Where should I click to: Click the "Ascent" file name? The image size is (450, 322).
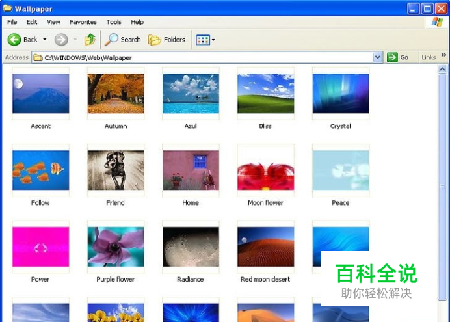pyautogui.click(x=40, y=126)
